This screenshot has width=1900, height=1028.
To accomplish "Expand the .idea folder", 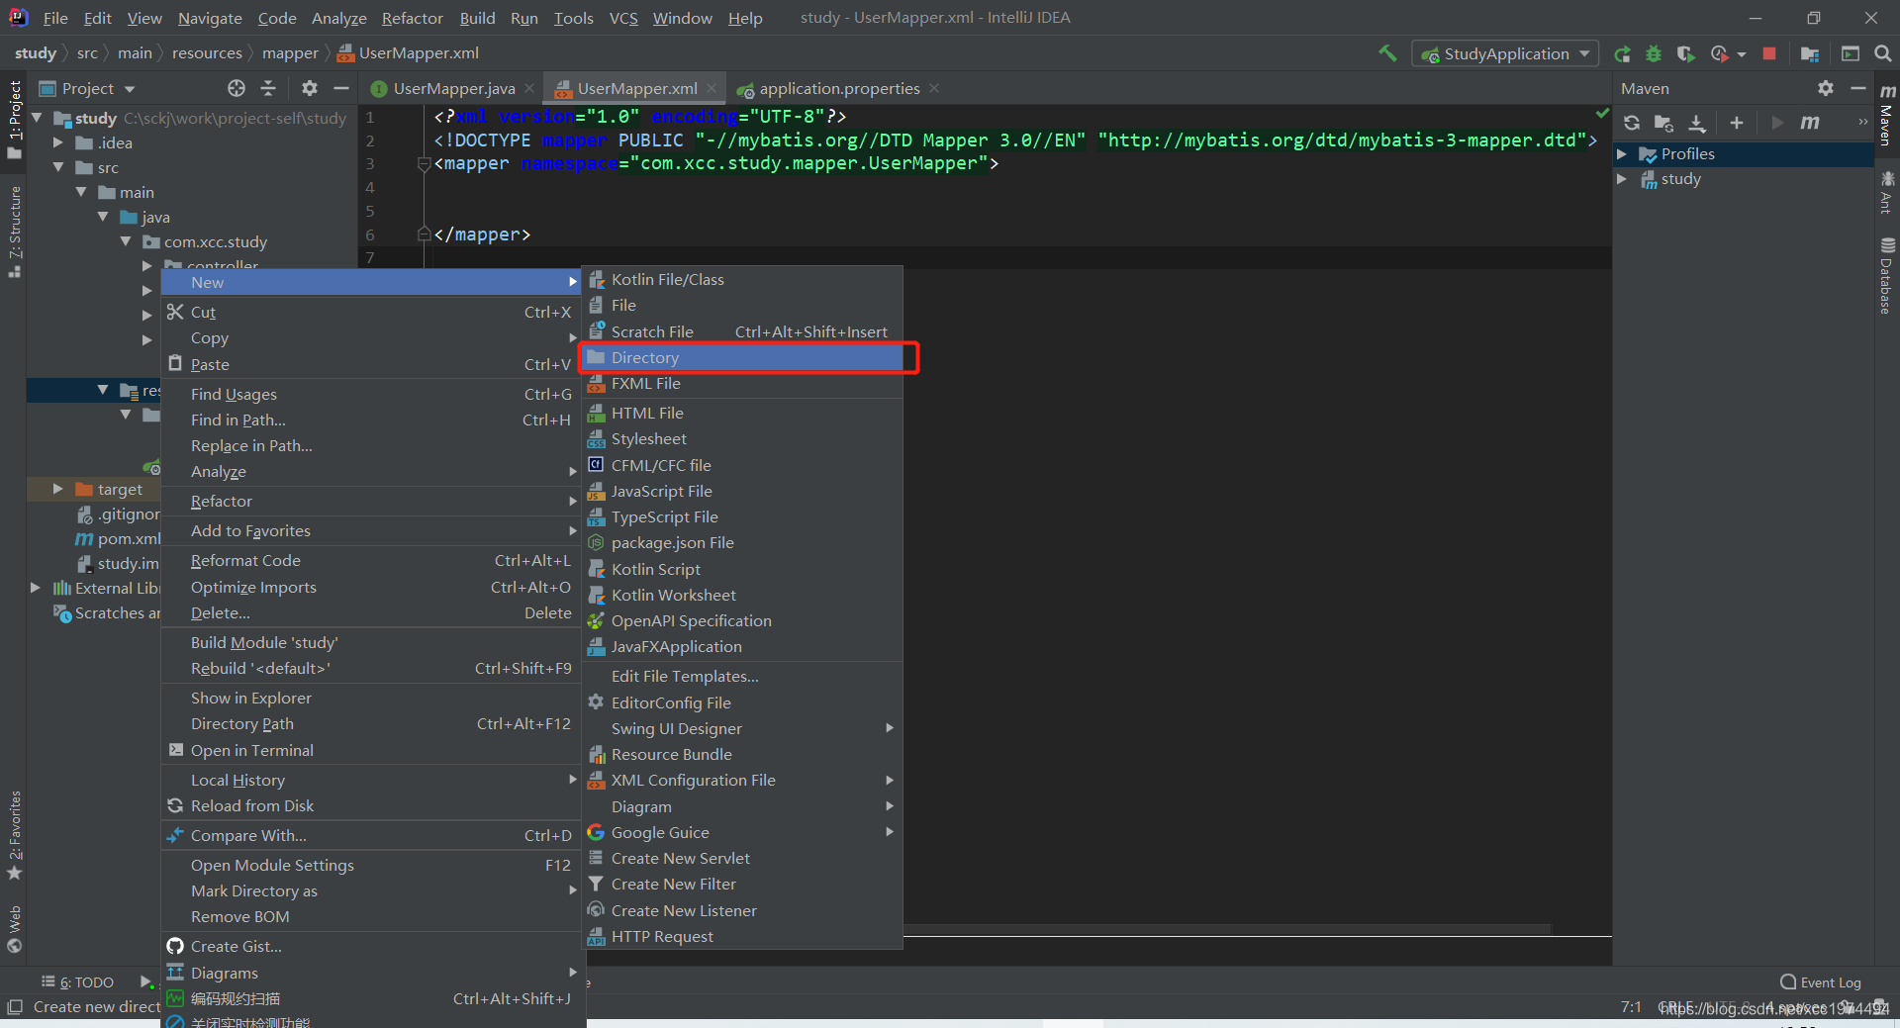I will click(x=58, y=142).
